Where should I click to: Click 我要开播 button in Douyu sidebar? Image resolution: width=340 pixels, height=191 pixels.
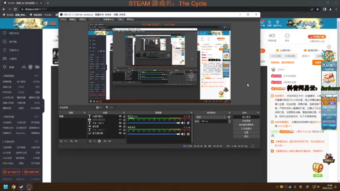pos(31,172)
